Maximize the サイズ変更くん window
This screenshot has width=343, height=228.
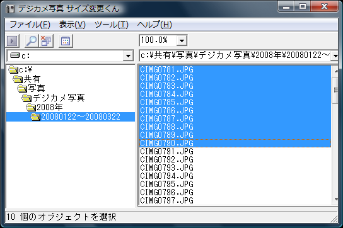coord(303,7)
